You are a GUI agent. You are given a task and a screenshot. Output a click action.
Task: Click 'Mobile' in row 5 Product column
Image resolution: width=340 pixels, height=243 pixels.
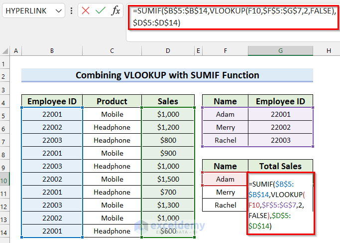[x=112, y=114]
